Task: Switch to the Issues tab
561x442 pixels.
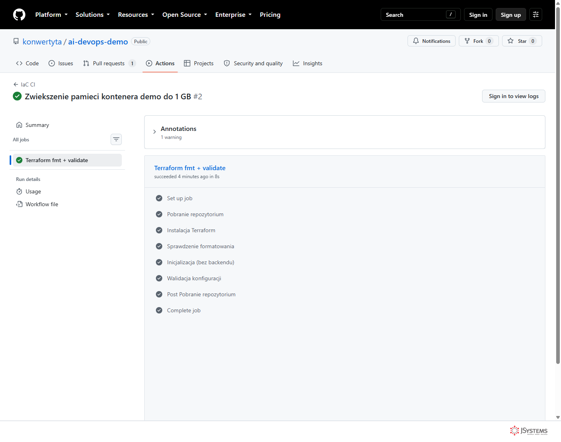Action: click(x=61, y=63)
